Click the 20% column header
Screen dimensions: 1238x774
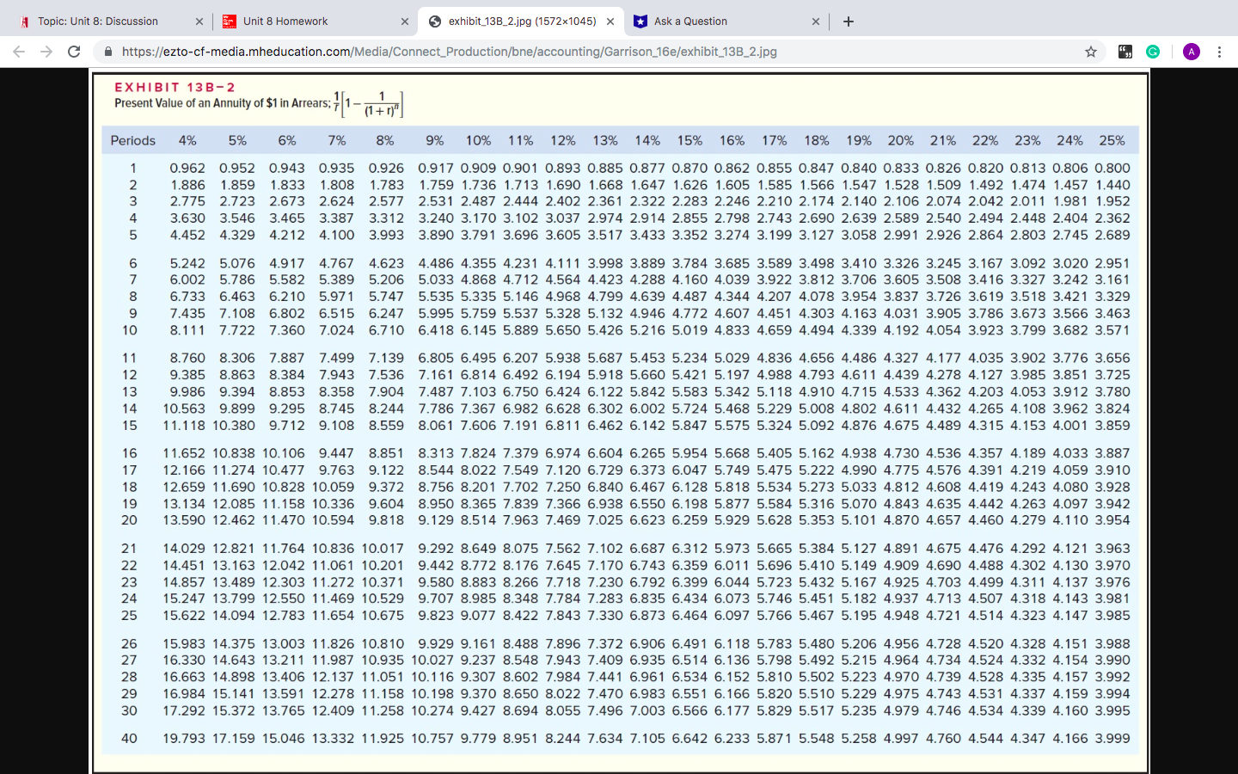[x=901, y=140]
